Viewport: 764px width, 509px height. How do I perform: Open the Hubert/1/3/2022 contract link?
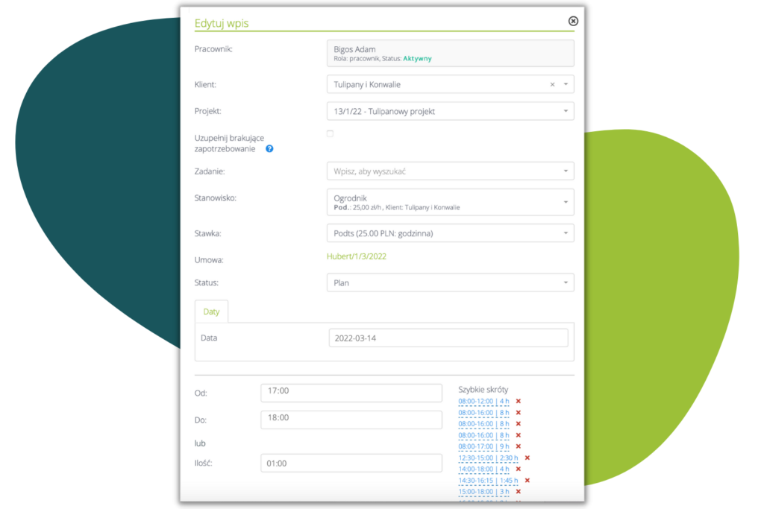coord(356,256)
